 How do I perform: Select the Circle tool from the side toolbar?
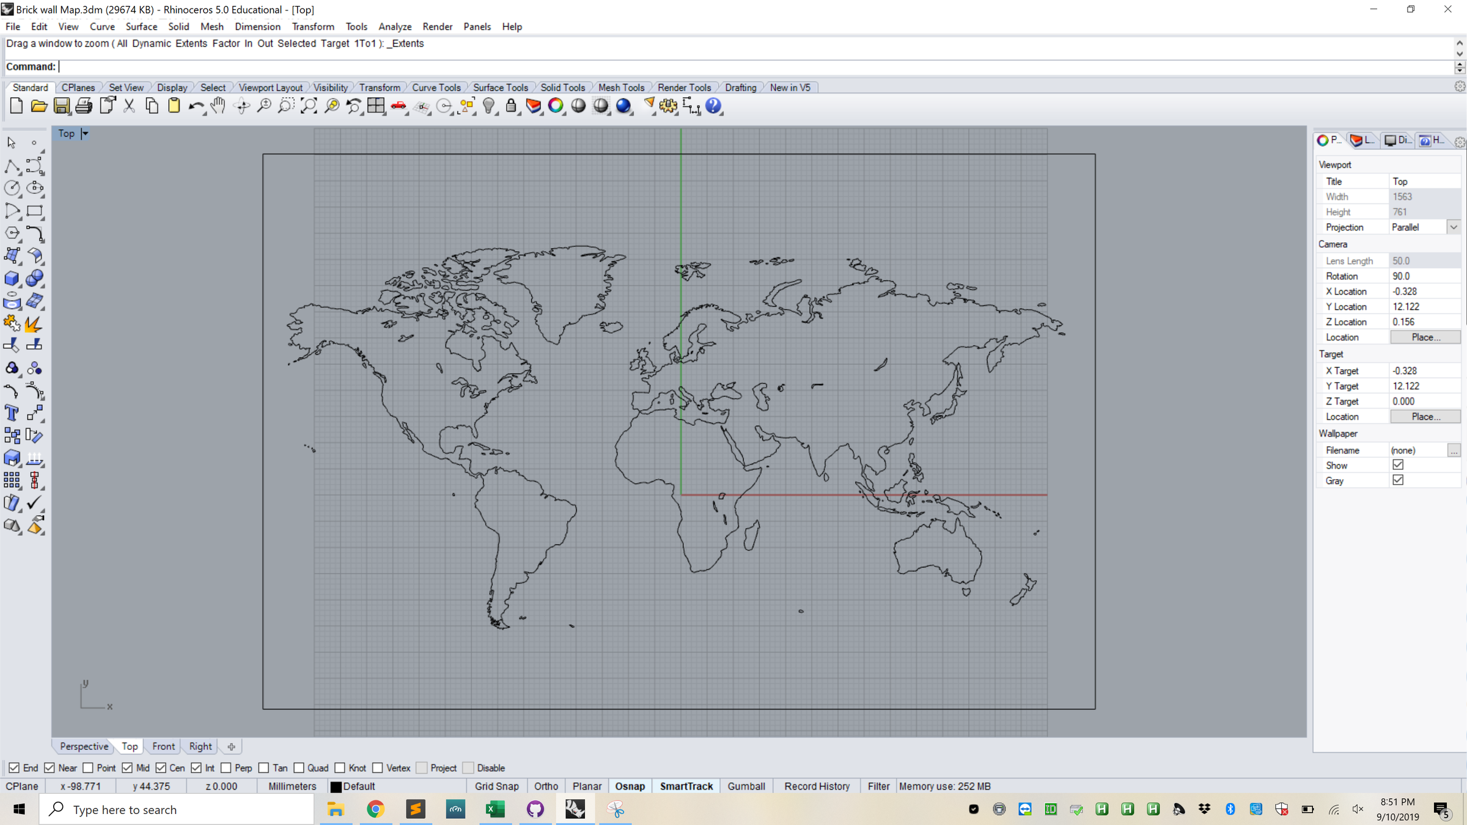tap(12, 188)
